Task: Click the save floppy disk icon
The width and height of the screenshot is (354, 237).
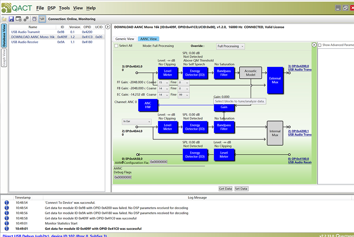Action: point(11,19)
